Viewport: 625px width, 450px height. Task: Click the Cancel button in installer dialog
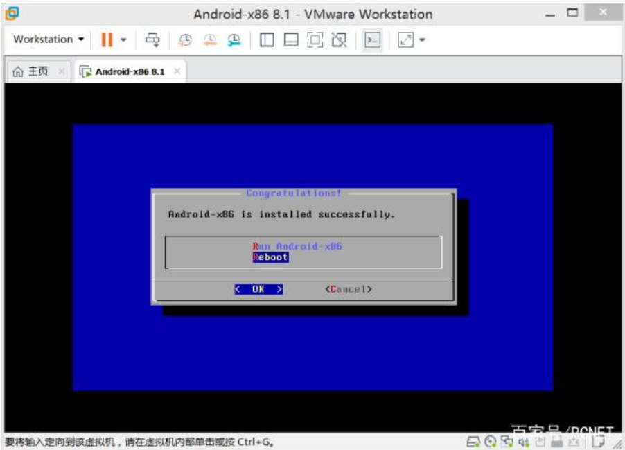[x=349, y=289]
